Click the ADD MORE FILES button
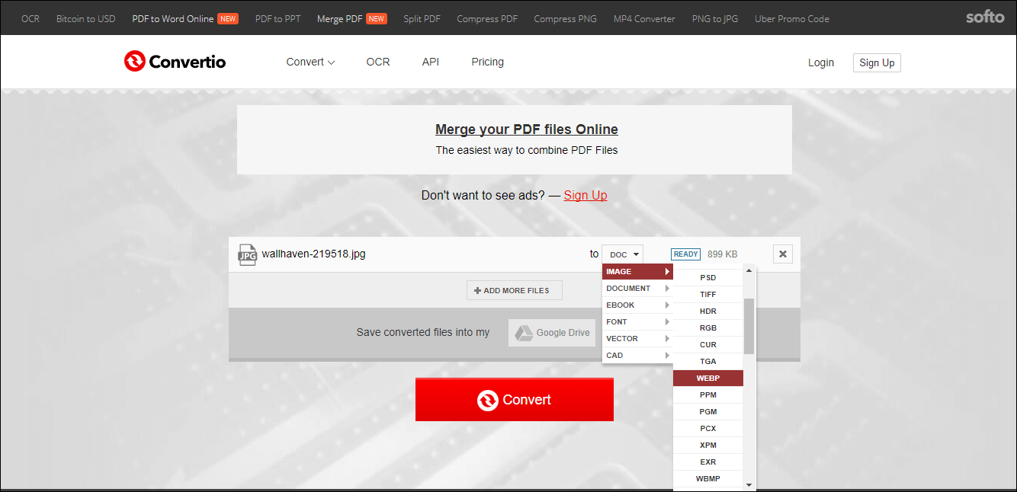1017x492 pixels. click(514, 290)
